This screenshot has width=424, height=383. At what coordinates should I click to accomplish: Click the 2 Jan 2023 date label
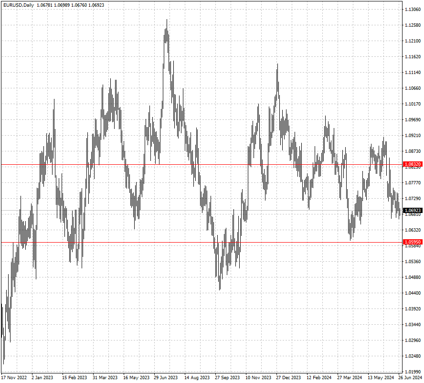[42, 377]
